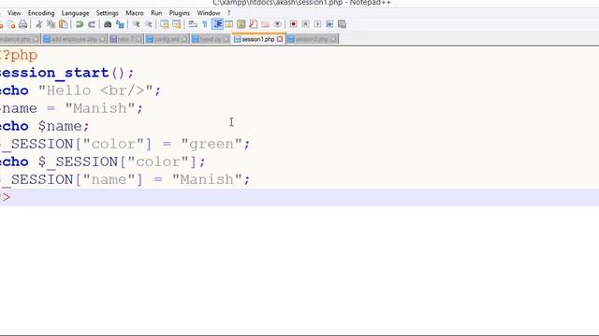Viewport: 599px width, 336px height.
Task: Switch to the config.xml tab
Action: pyautogui.click(x=167, y=39)
